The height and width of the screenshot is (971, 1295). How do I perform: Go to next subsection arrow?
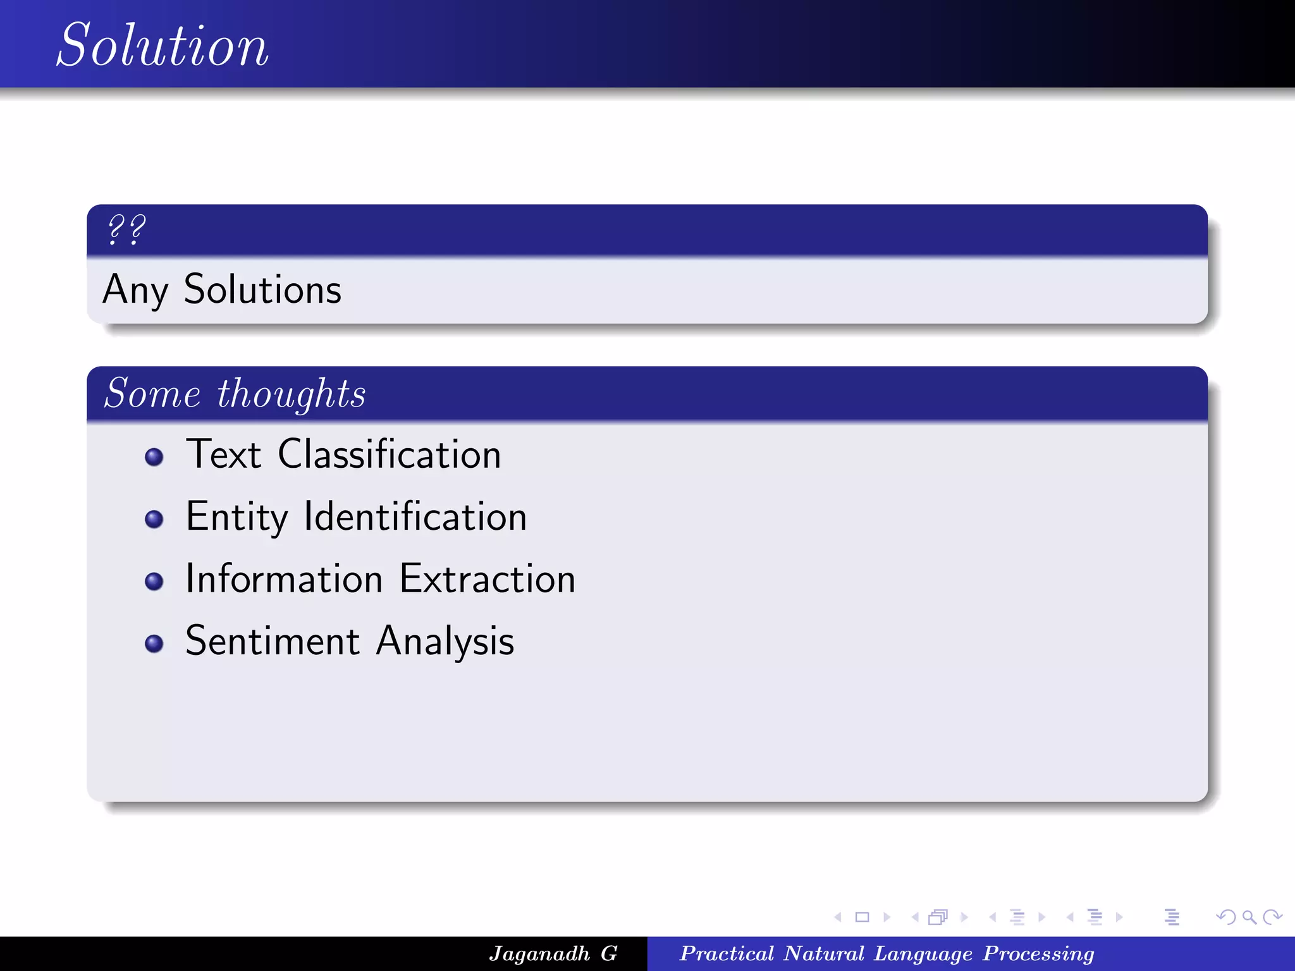coord(1041,917)
